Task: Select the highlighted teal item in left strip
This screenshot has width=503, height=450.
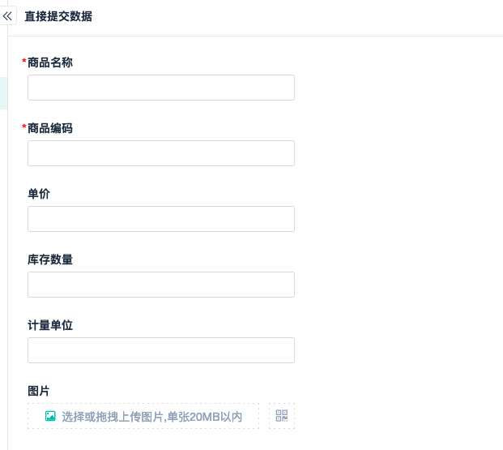Action: pos(3,93)
